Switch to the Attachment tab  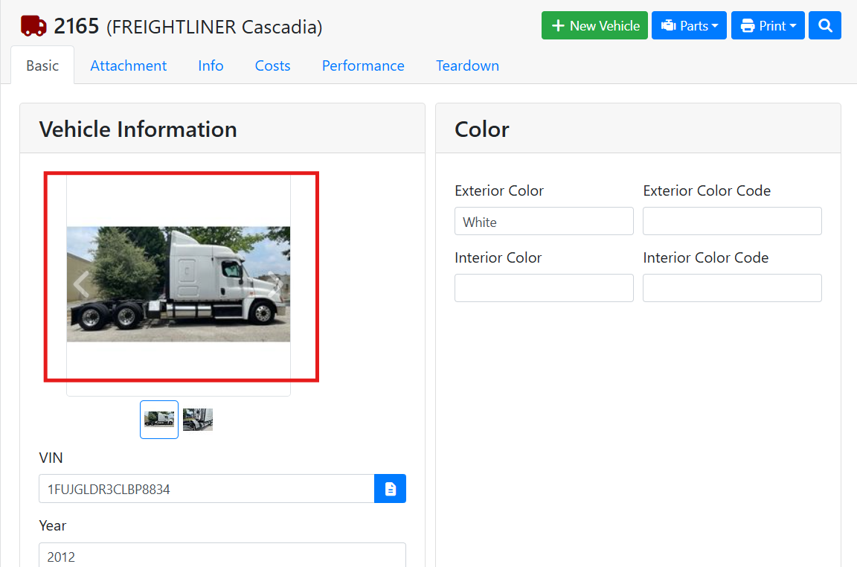129,65
